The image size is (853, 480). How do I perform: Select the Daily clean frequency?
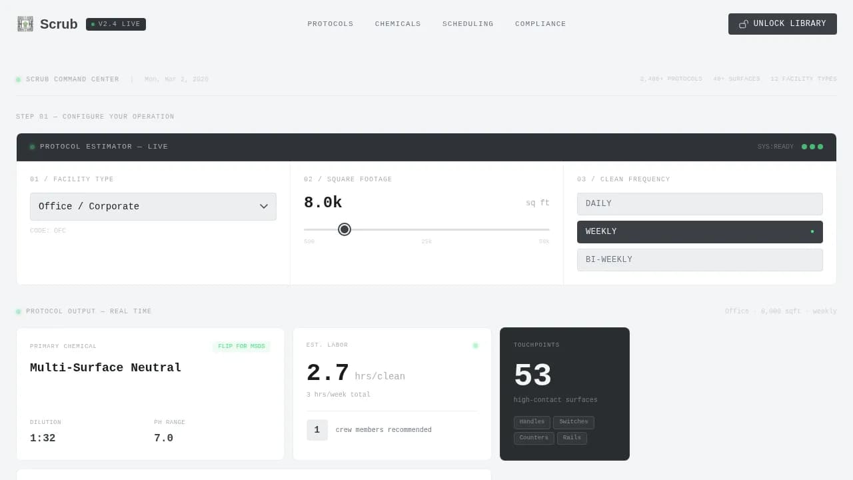[700, 204]
